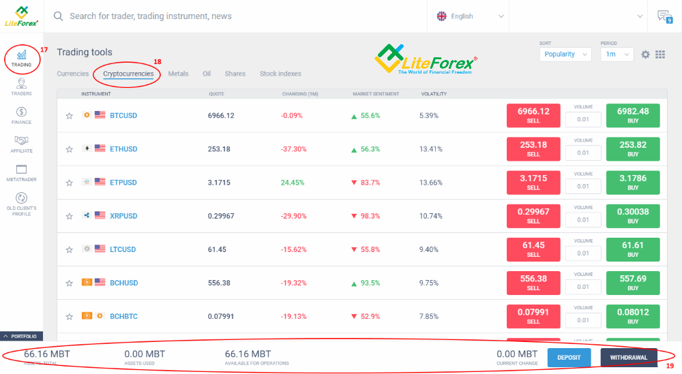Add XRPUSD to favorites with star
Viewport: 682px width, 374px height.
point(69,216)
